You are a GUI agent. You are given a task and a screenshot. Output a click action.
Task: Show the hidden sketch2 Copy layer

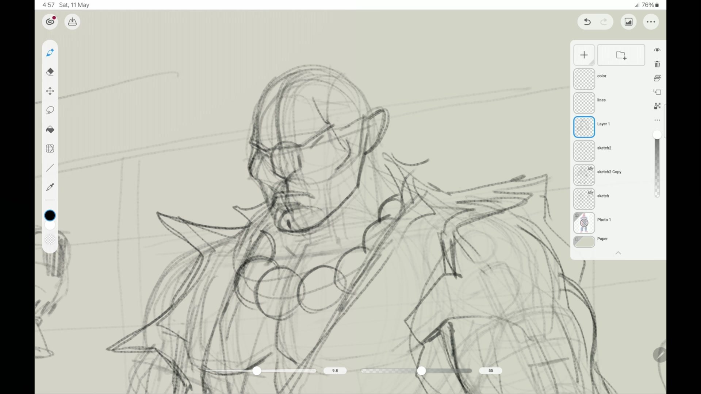(x=590, y=169)
